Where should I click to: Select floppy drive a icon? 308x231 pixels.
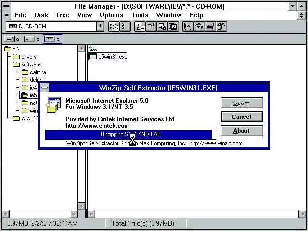(9, 39)
